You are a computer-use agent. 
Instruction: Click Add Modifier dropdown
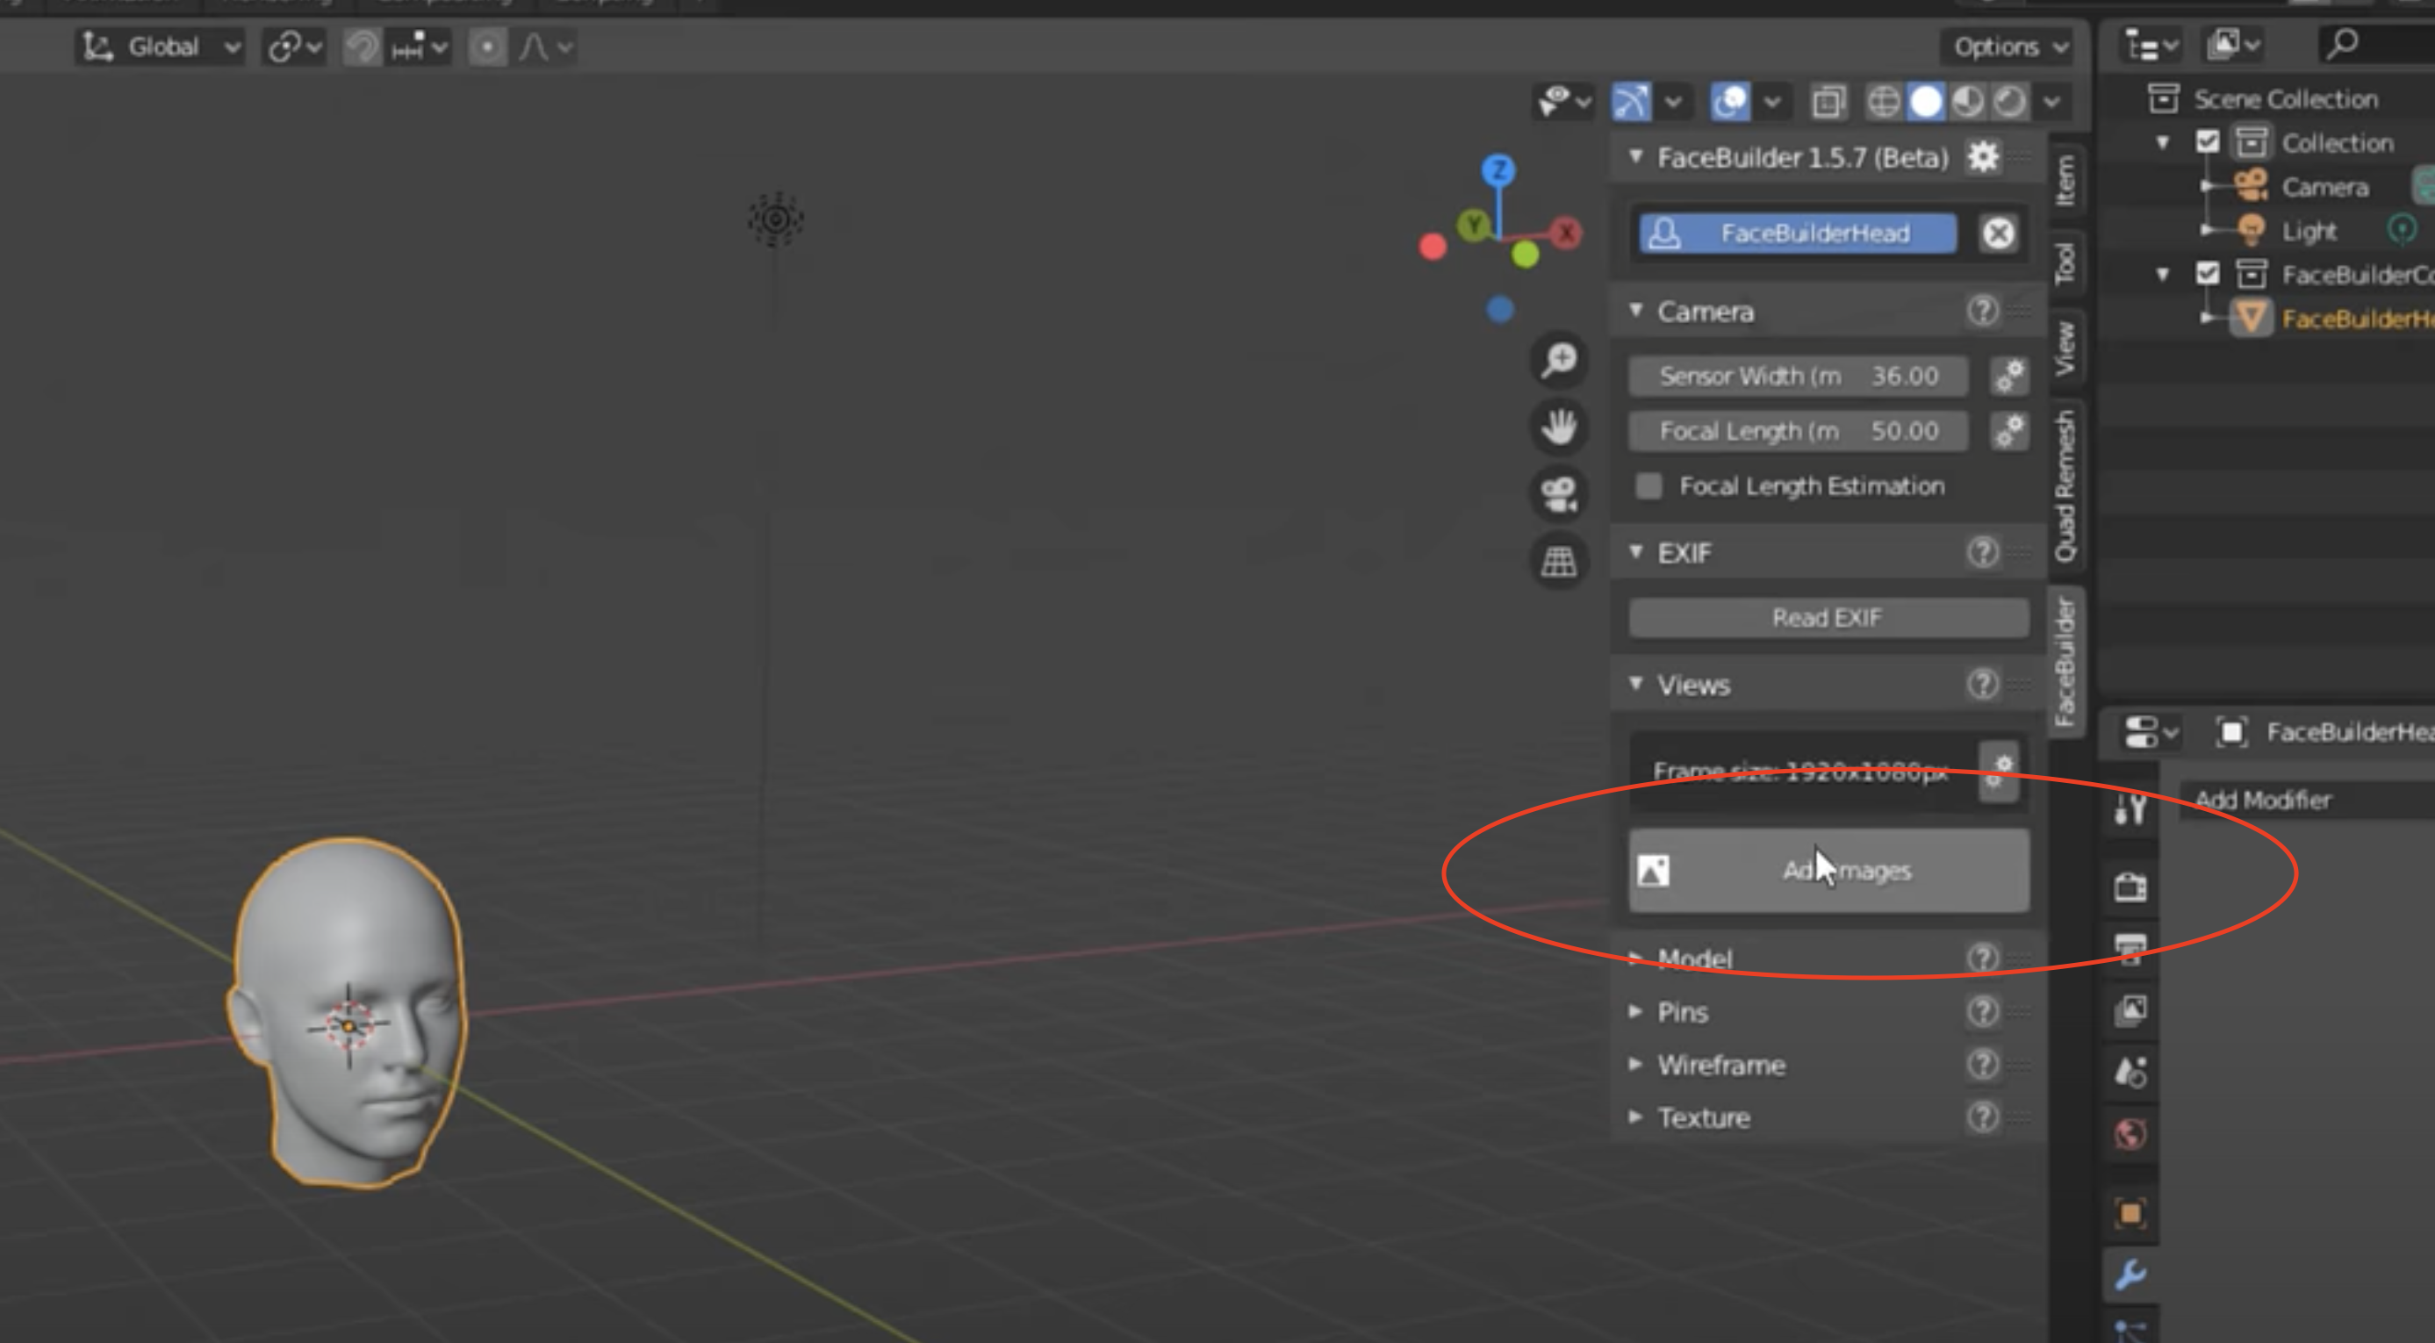(x=2307, y=800)
